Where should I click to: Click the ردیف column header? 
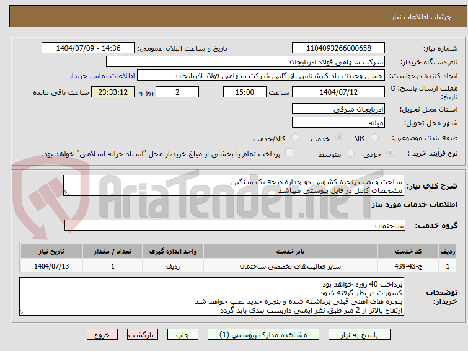[448, 251]
